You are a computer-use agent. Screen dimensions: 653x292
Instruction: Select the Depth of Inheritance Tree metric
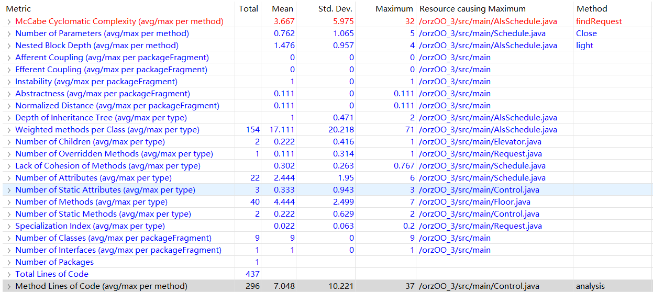(101, 118)
